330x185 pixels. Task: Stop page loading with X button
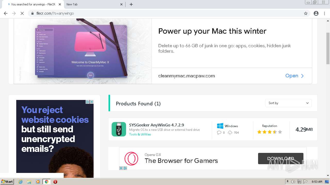pos(22,13)
